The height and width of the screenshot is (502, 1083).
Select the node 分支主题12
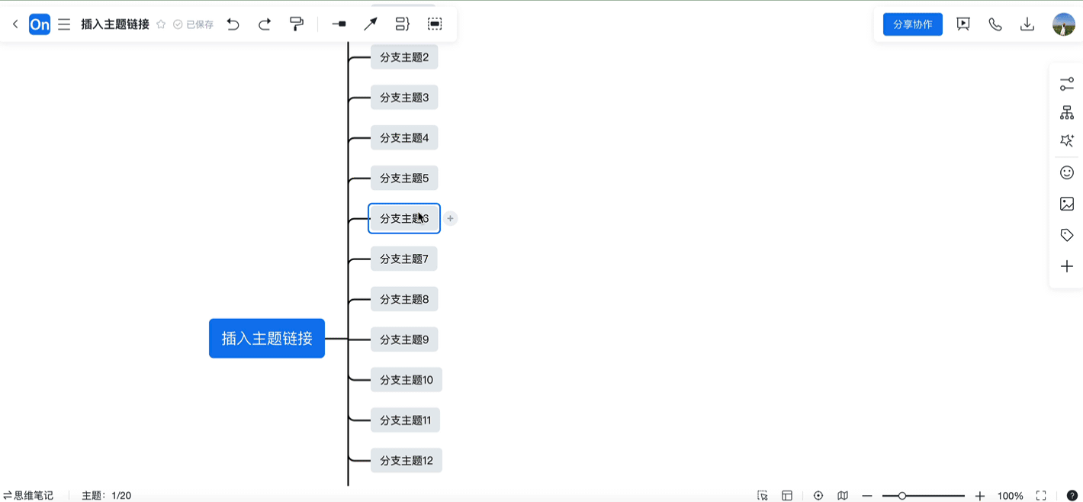click(x=407, y=461)
